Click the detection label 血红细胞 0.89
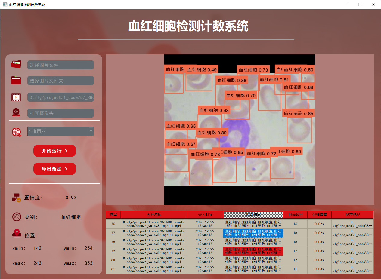The height and width of the screenshot is (279, 381). click(212, 133)
